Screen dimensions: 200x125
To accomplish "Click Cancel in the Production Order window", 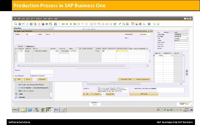I will [x=97, y=94].
